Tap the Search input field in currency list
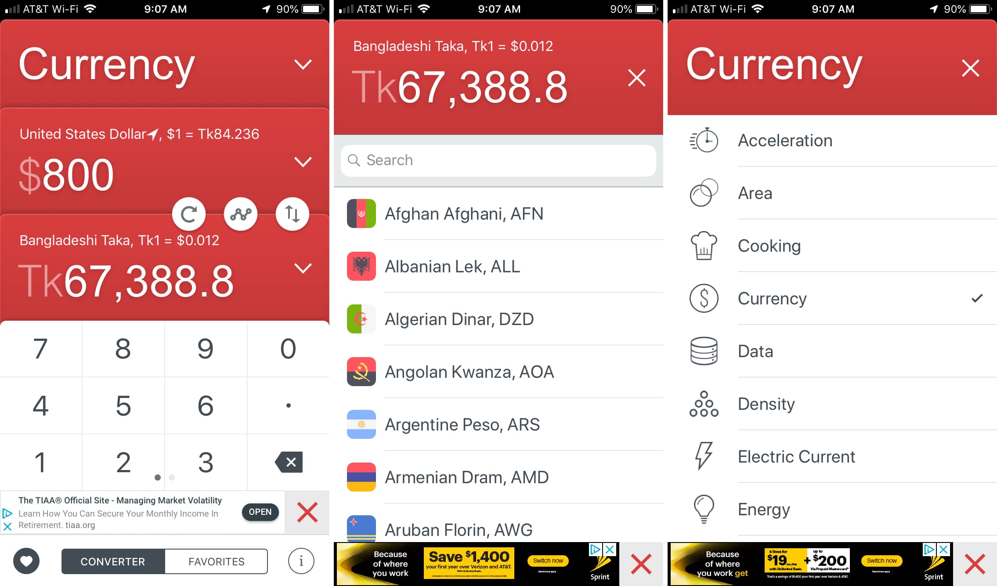The width and height of the screenshot is (997, 586). click(498, 160)
